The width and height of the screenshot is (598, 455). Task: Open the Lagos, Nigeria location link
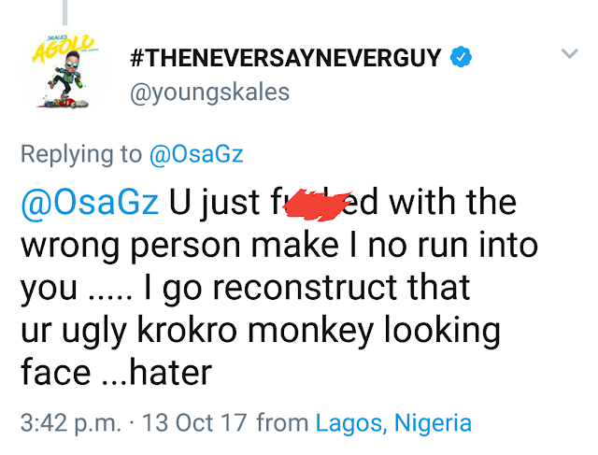pyautogui.click(x=392, y=423)
